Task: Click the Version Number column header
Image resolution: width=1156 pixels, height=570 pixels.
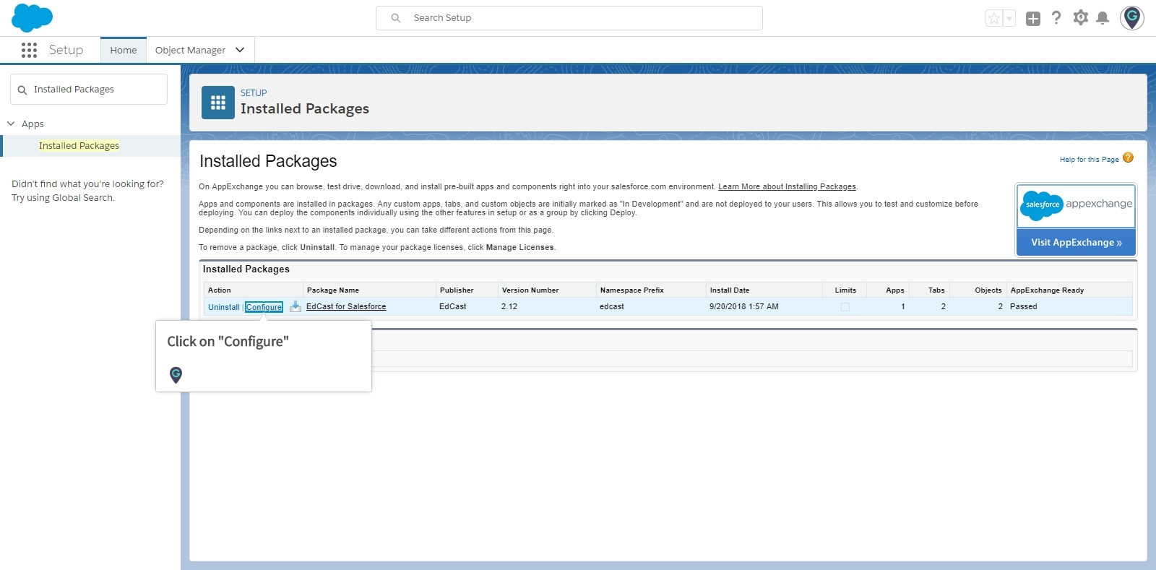Action: point(530,290)
